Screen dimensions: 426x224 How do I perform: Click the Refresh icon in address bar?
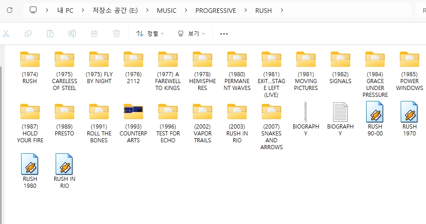[10, 10]
